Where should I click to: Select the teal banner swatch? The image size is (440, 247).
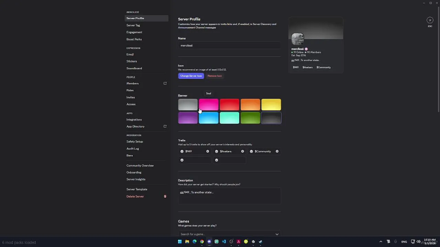[x=229, y=118]
